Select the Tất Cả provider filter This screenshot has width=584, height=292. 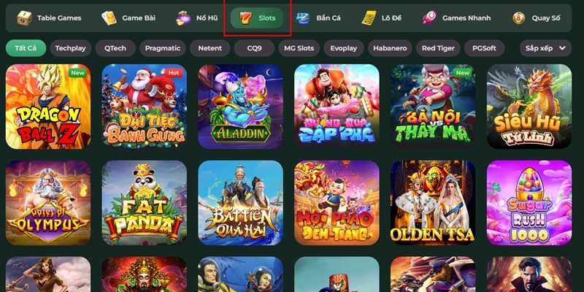tap(26, 48)
